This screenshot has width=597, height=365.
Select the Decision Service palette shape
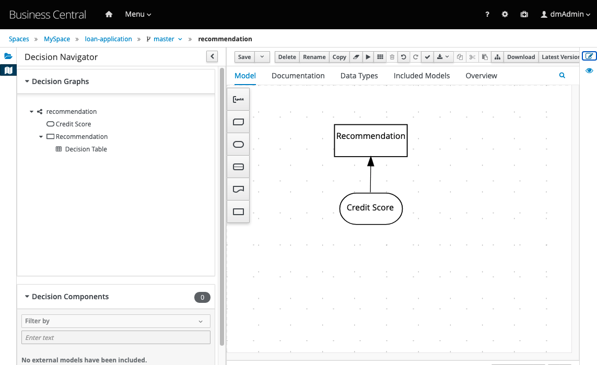click(x=238, y=167)
